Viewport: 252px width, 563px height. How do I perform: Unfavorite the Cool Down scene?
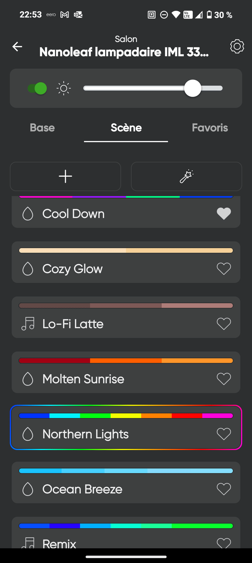click(224, 214)
